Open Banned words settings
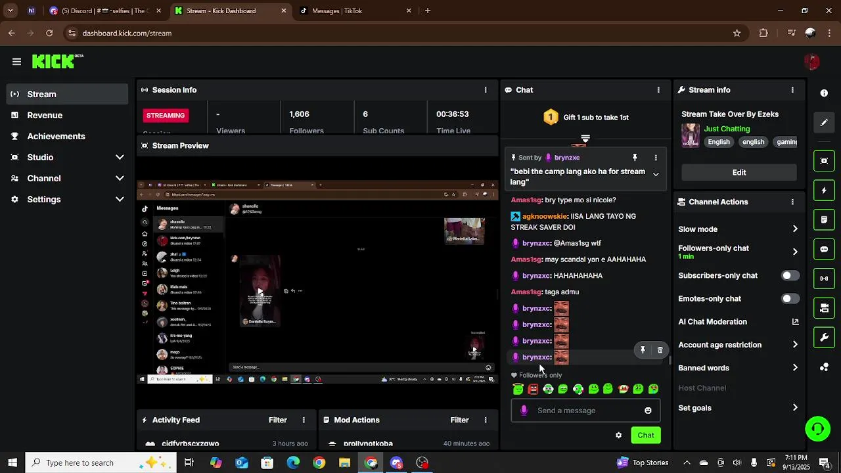 (739, 368)
